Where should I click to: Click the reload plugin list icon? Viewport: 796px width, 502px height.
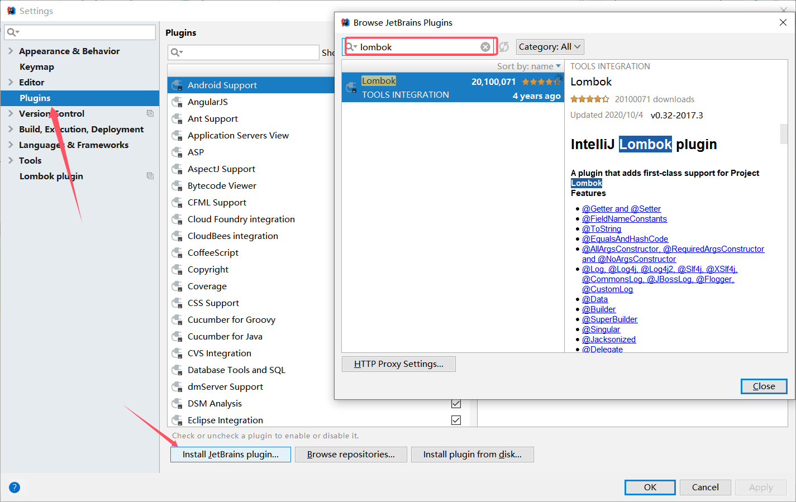pos(504,47)
